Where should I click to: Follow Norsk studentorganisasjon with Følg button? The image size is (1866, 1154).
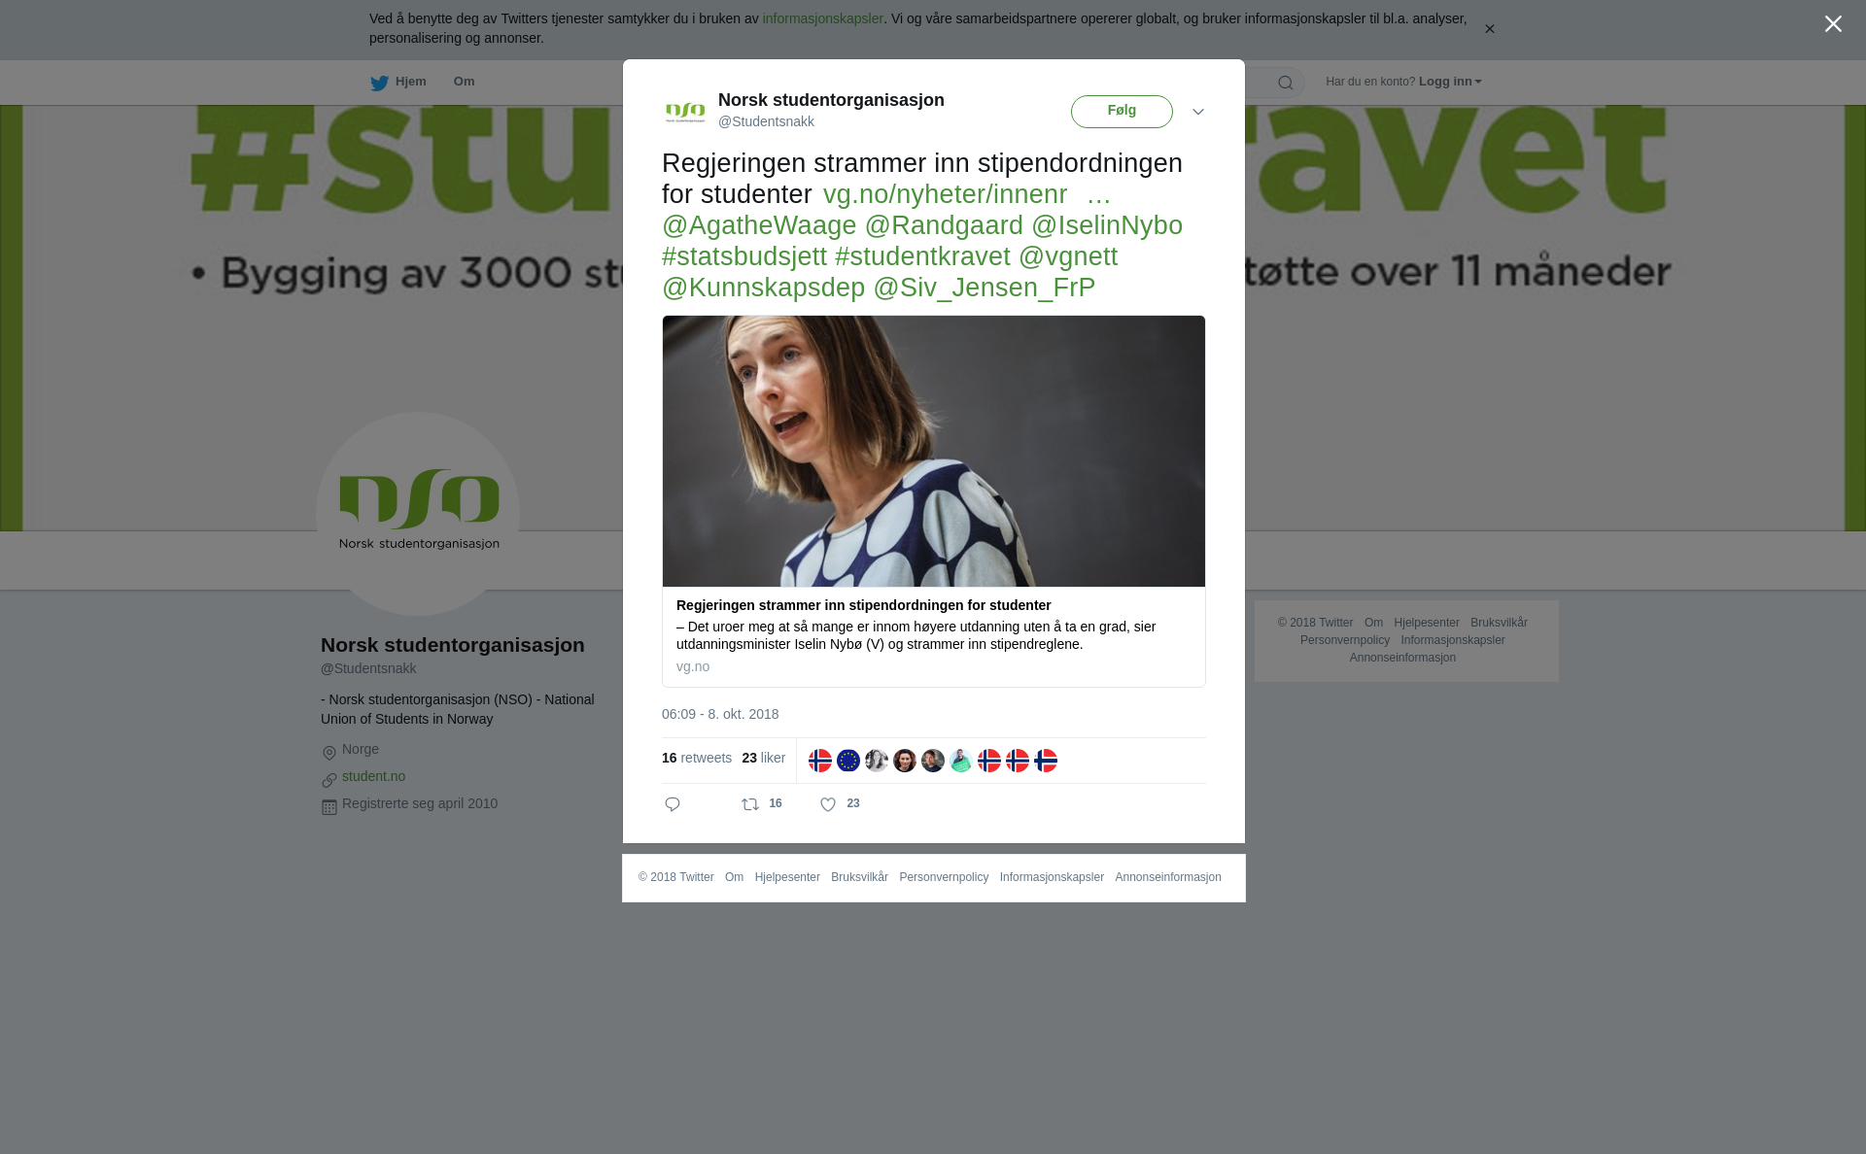(1122, 112)
